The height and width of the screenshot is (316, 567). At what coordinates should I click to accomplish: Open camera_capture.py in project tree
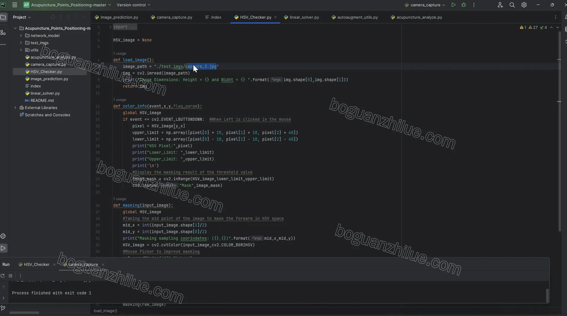[45, 64]
